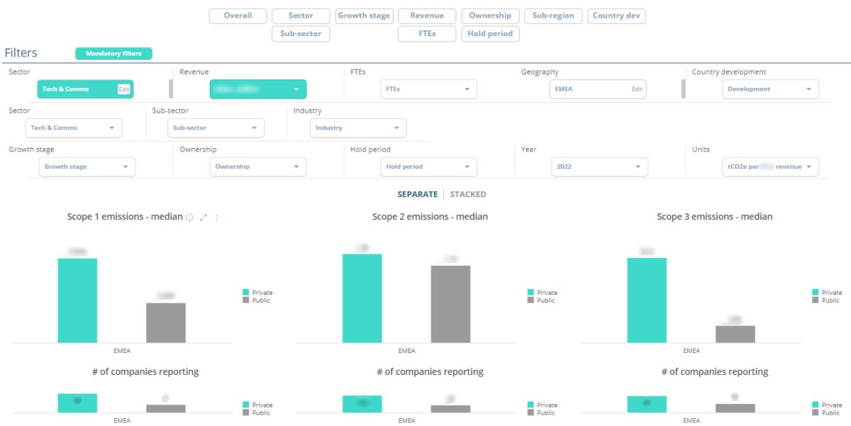
Task: Click the Private bar in Scope 3 chart
Action: (x=646, y=300)
